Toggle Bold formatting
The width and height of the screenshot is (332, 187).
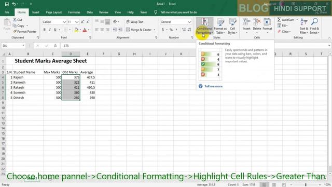click(x=45, y=30)
